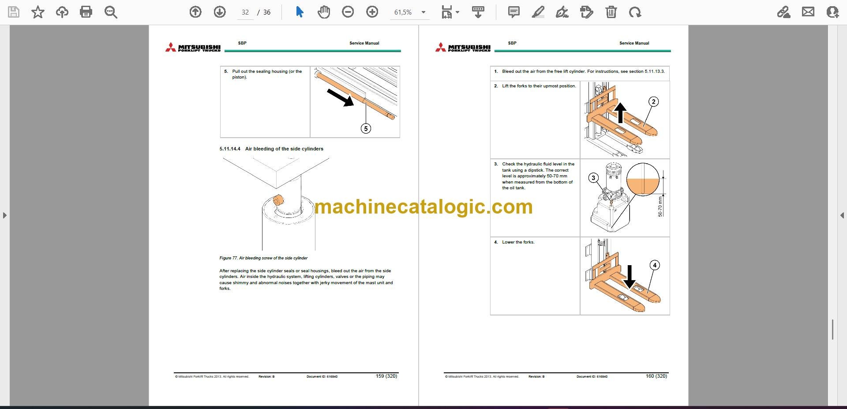Click the hydraulic tank dipstick illustration
Viewport: 847px width, 409px height.
coord(625,197)
